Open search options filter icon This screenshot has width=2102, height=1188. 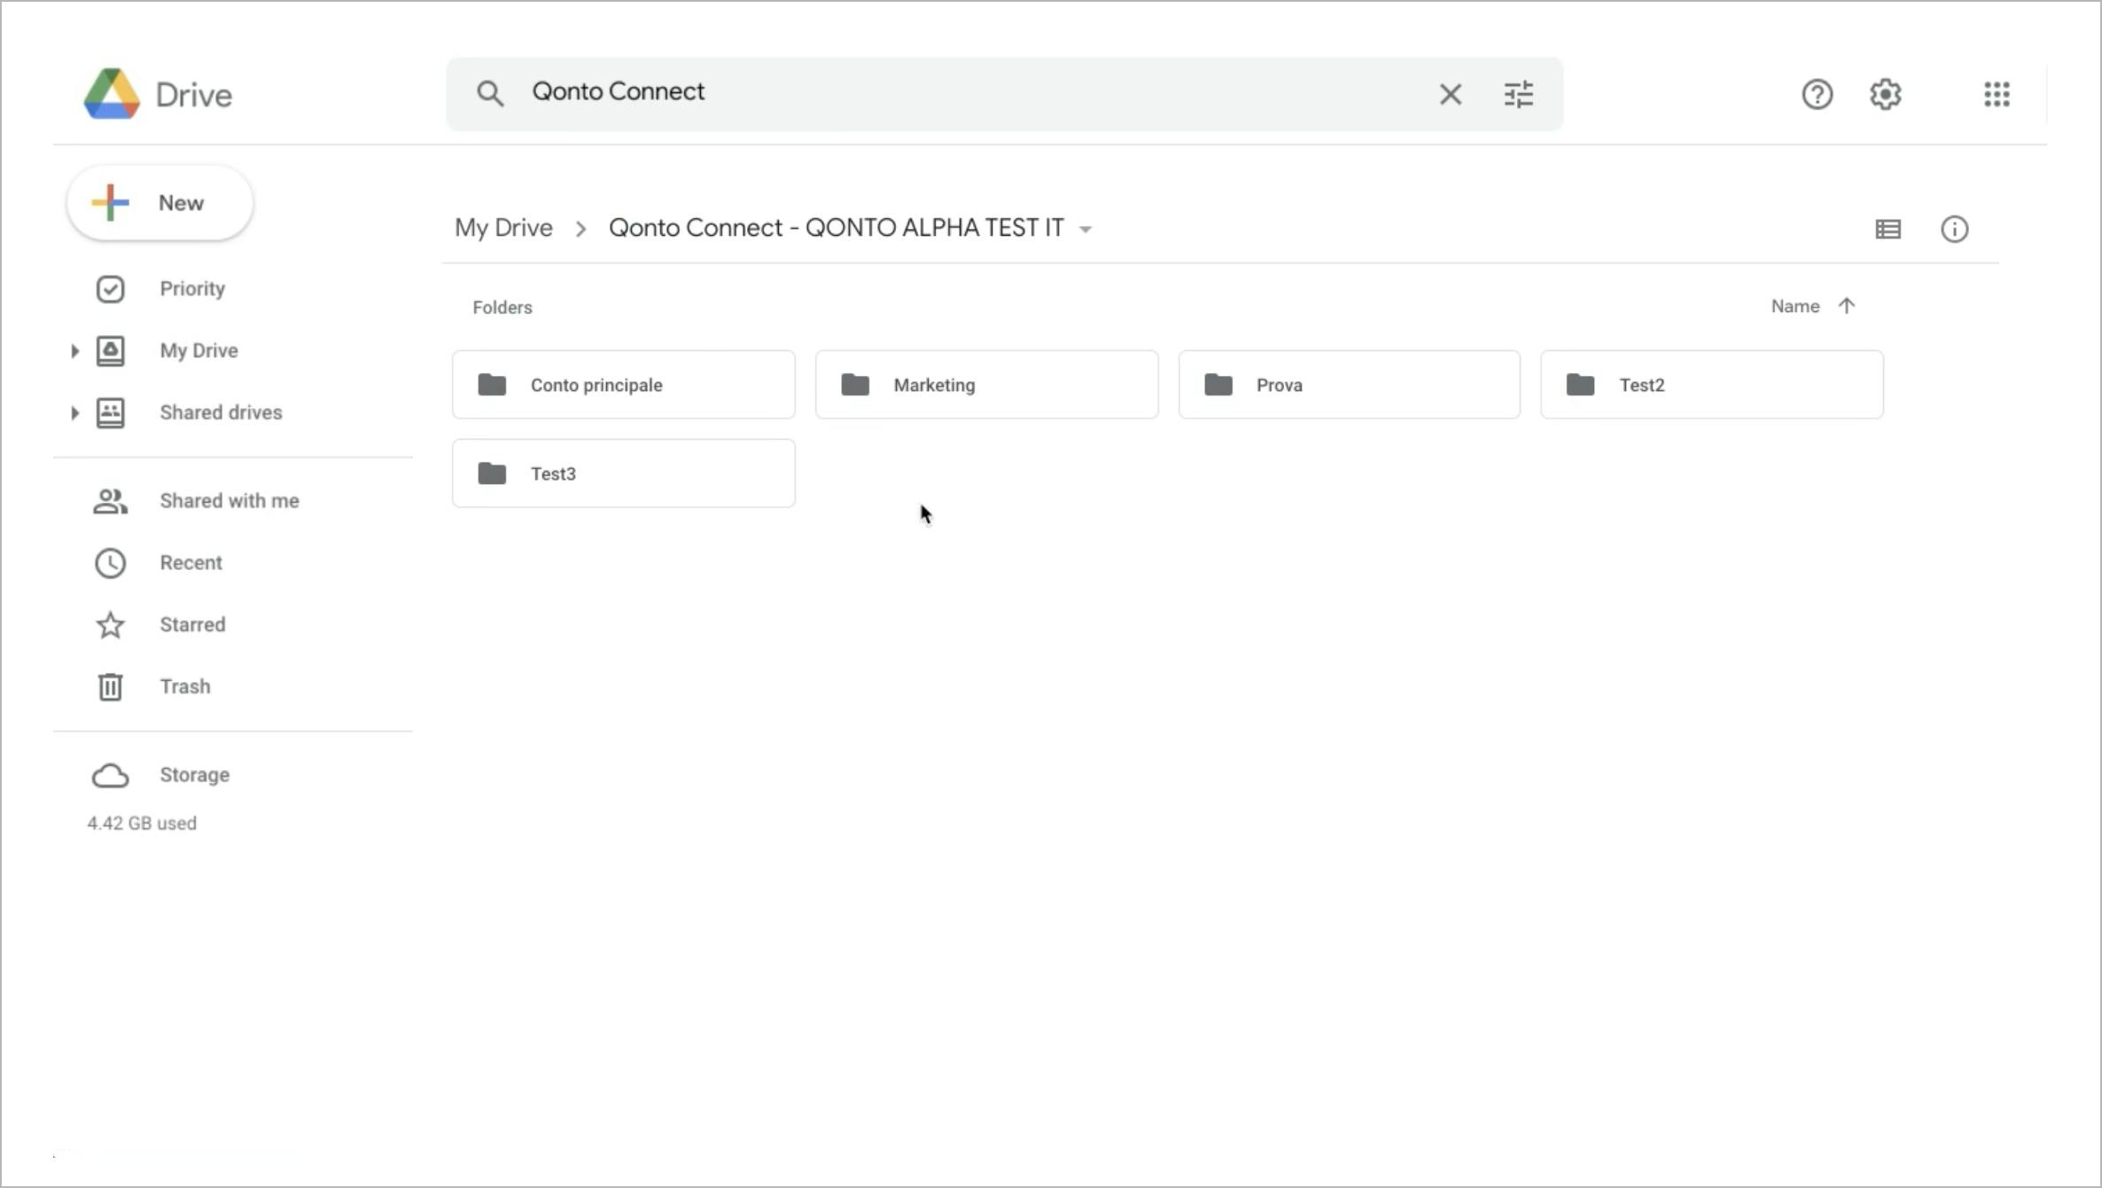point(1518,93)
